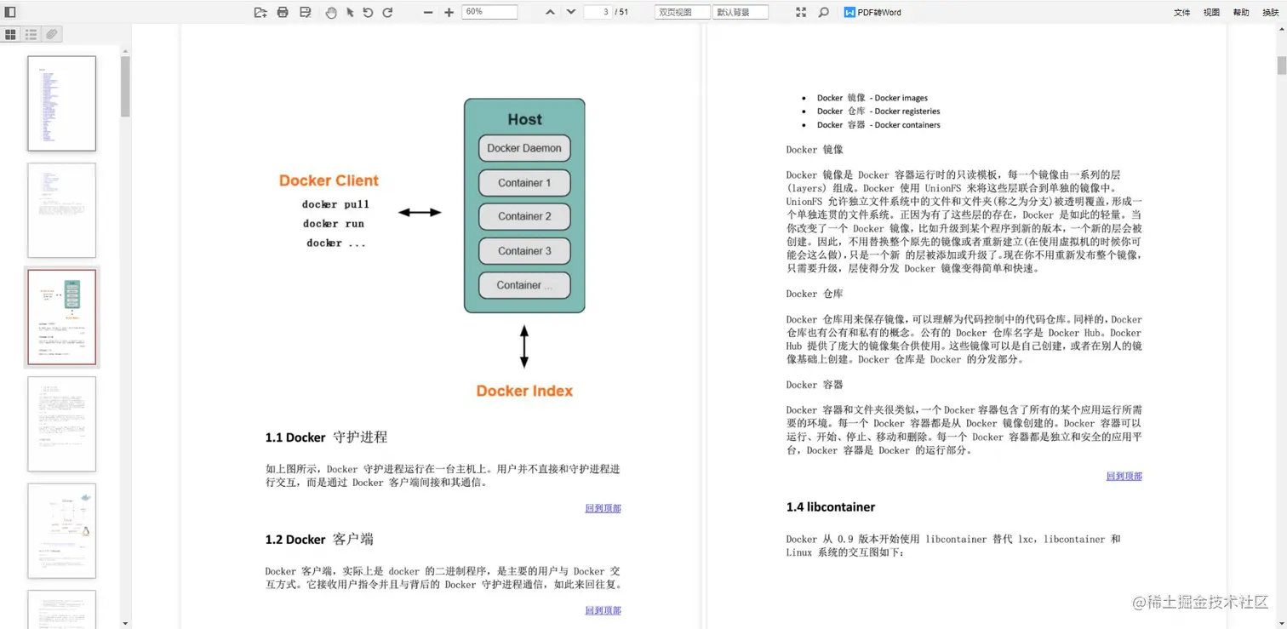Image resolution: width=1287 pixels, height=629 pixels.
Task: Select the fourth page thumbnail
Action: (x=61, y=424)
